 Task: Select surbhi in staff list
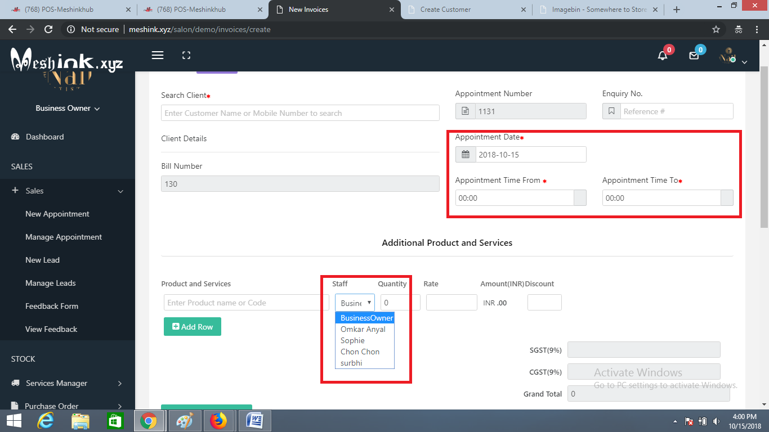(365, 363)
